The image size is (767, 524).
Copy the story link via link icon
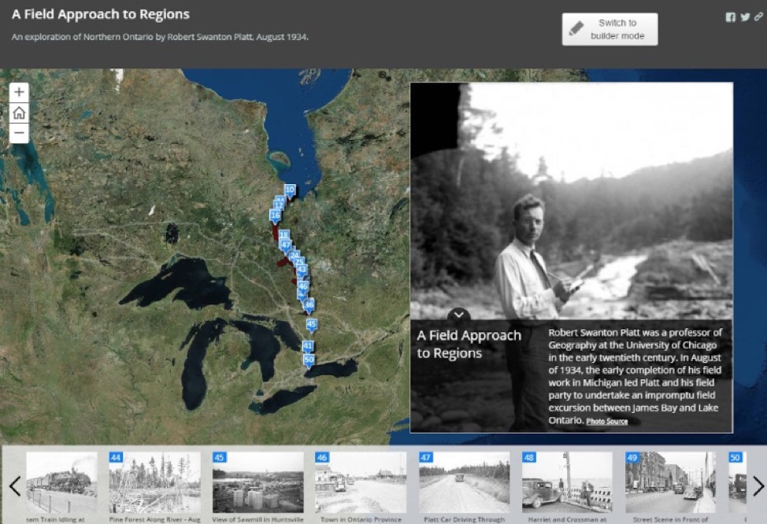(758, 17)
